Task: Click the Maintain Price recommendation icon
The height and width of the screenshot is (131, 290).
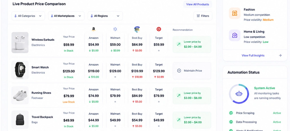Action: pyautogui.click(x=179, y=71)
